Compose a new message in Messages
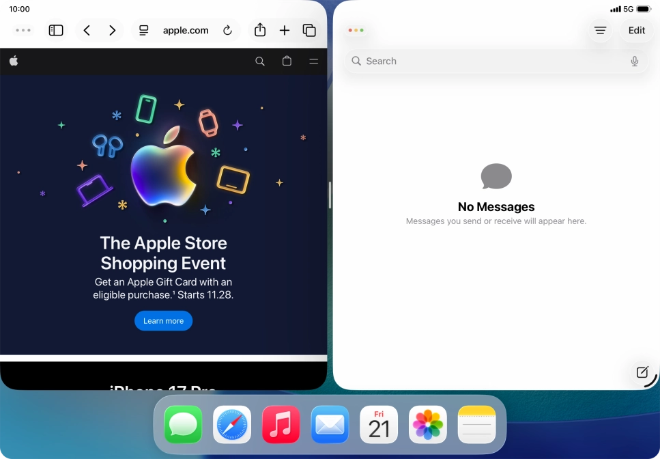The width and height of the screenshot is (660, 459). (x=641, y=373)
